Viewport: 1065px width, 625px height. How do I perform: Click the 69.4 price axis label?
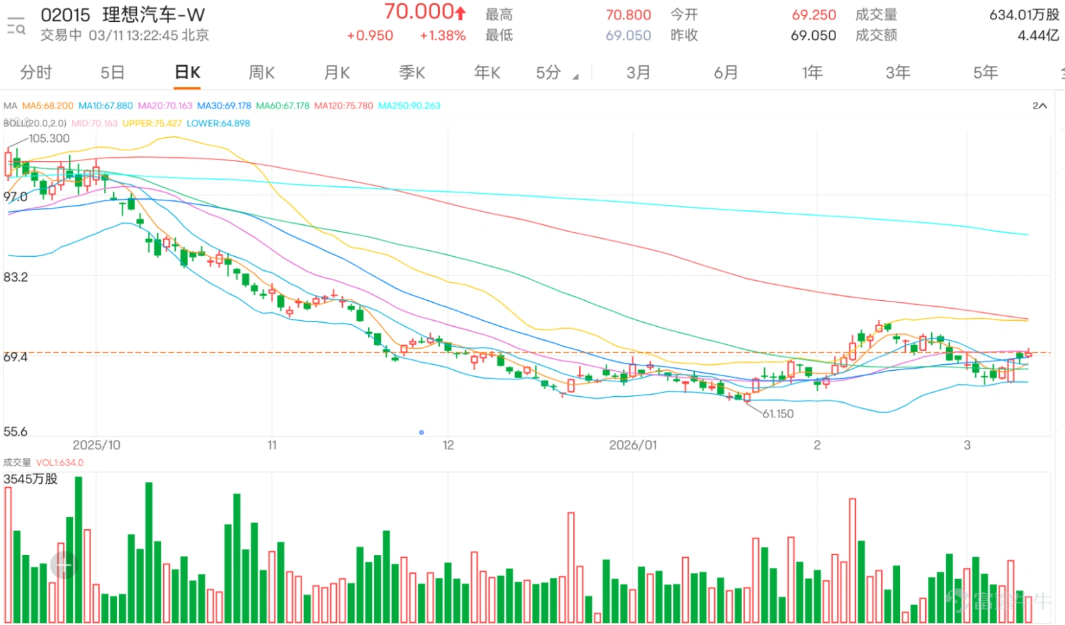(x=15, y=357)
